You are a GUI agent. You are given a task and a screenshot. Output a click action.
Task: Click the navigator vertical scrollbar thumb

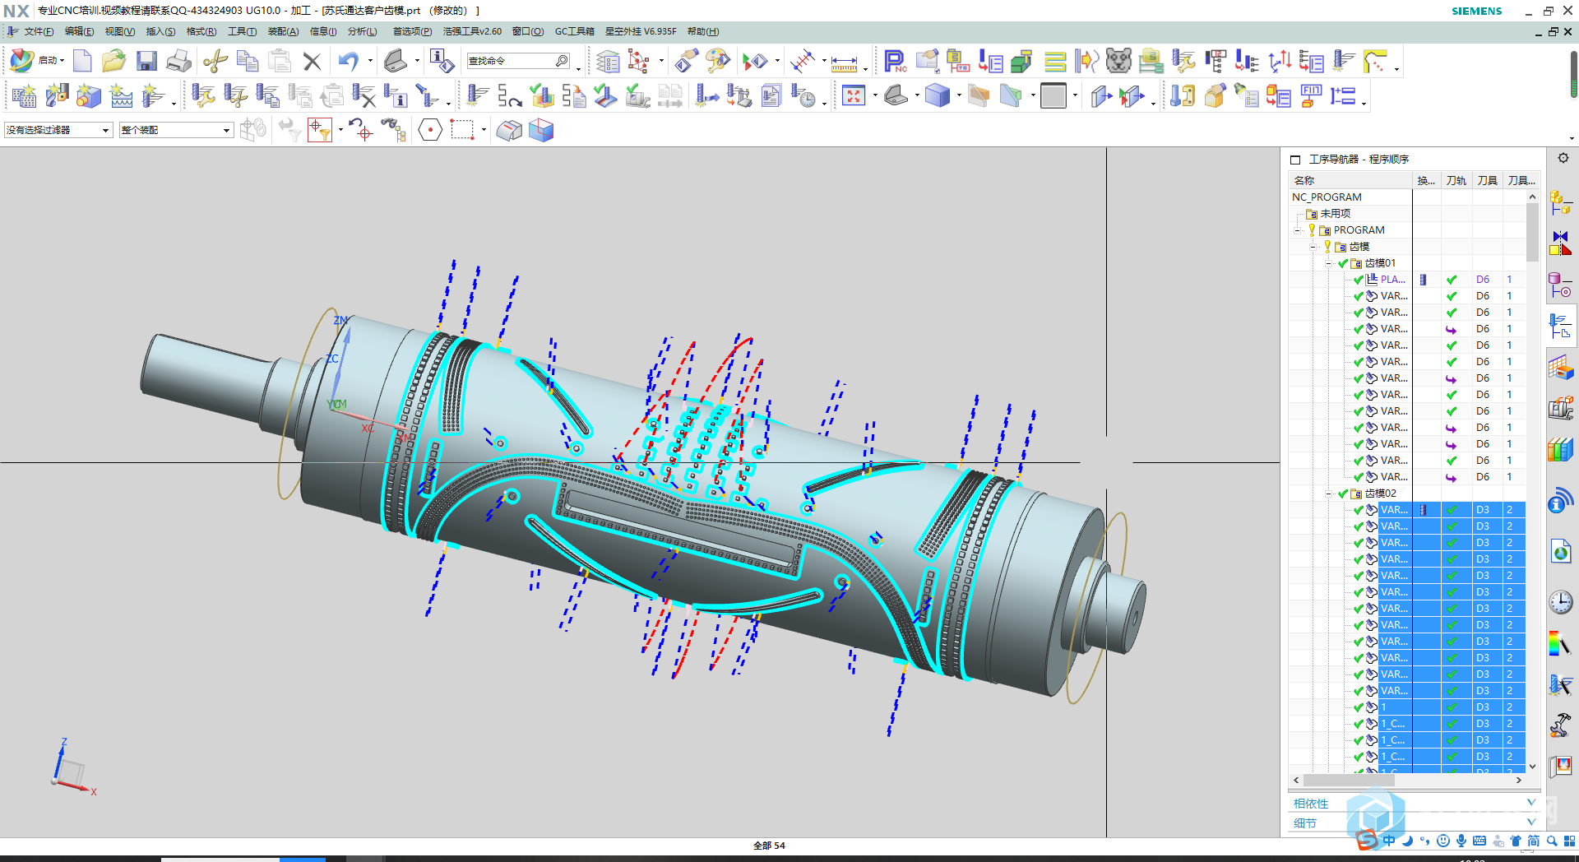click(1532, 232)
